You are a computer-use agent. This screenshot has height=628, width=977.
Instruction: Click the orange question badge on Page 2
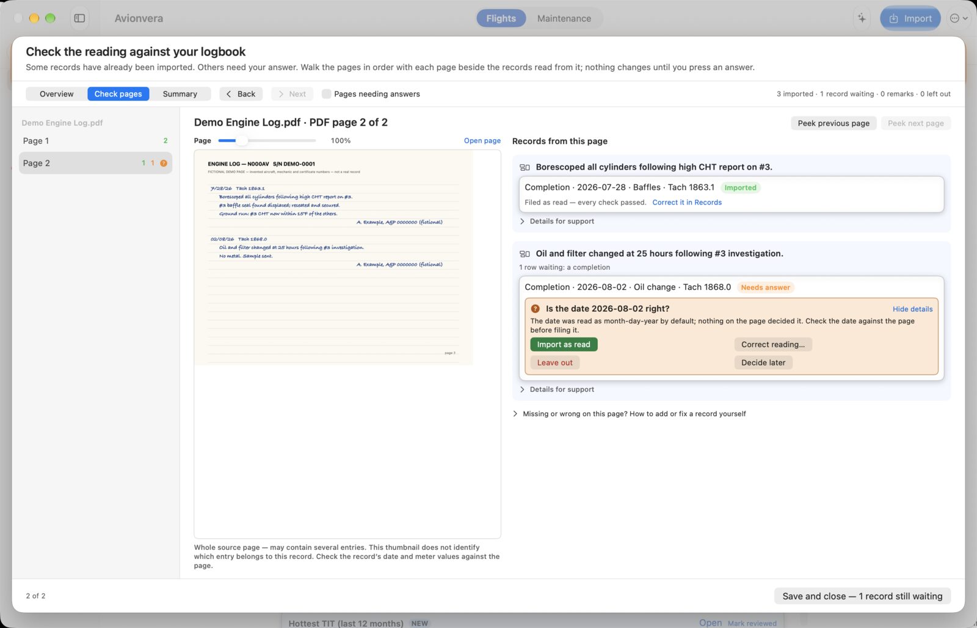[164, 163]
